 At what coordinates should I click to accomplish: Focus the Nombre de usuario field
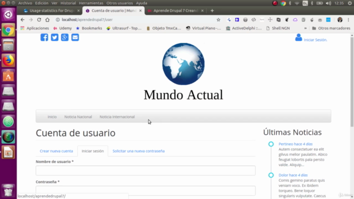tap(145, 171)
